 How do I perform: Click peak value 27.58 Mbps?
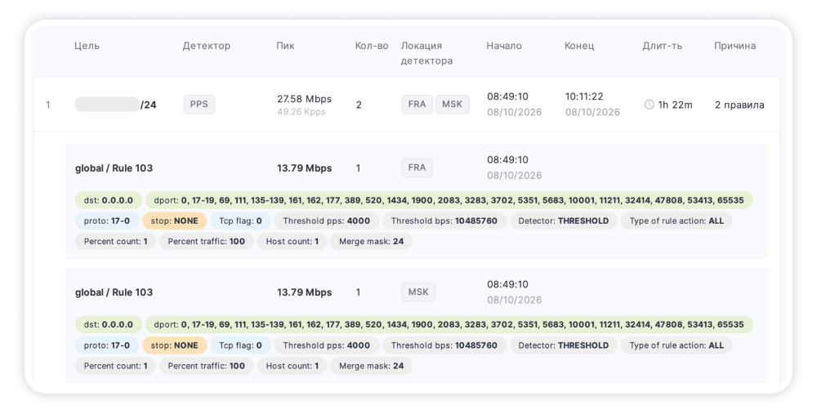tap(304, 99)
